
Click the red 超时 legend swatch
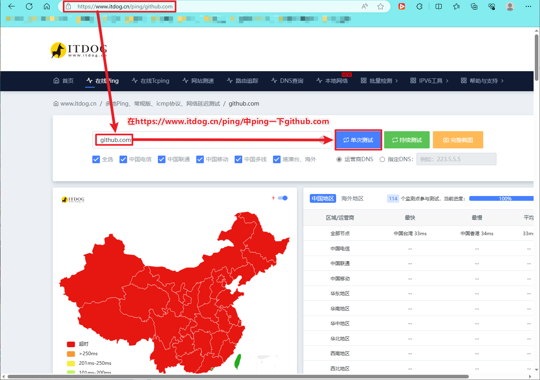click(71, 344)
